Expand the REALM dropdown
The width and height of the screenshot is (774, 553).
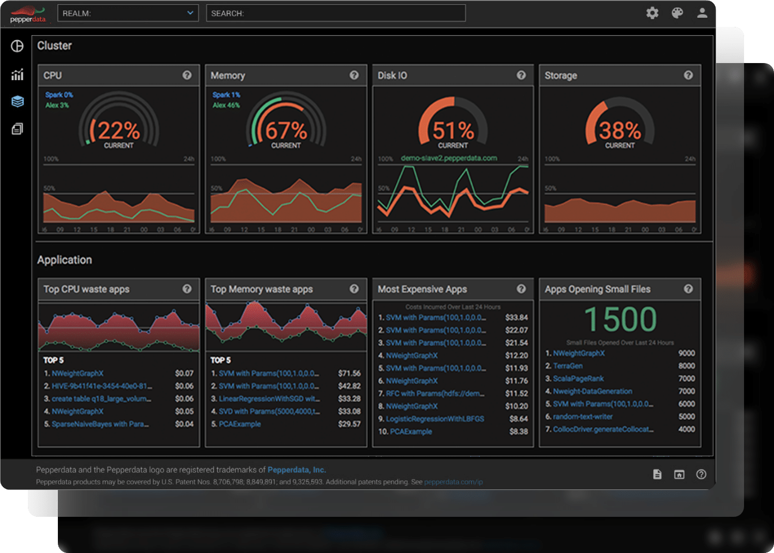pos(128,13)
